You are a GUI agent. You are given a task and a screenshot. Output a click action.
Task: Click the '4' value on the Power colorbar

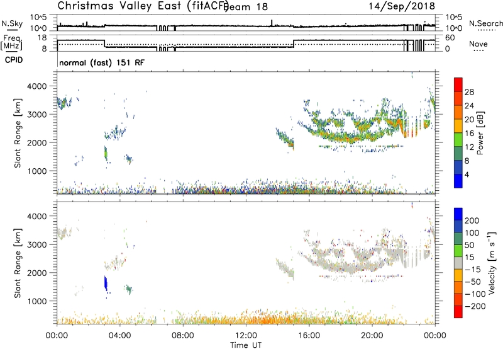coord(467,174)
